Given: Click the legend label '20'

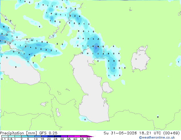Looking at the screenshot, I should (49, 139).
